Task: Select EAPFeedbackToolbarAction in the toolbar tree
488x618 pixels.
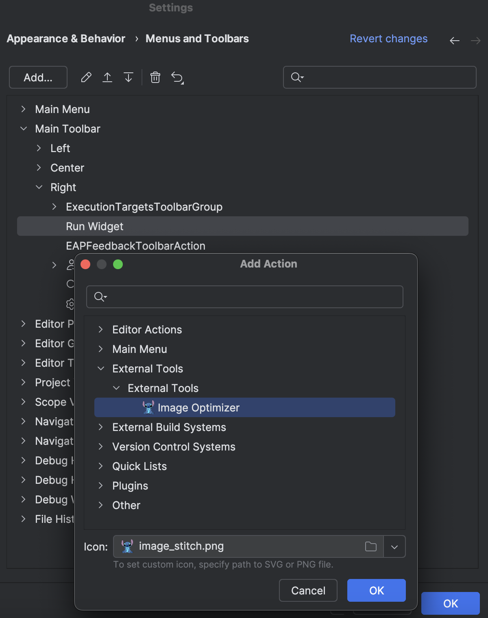Action: [135, 246]
